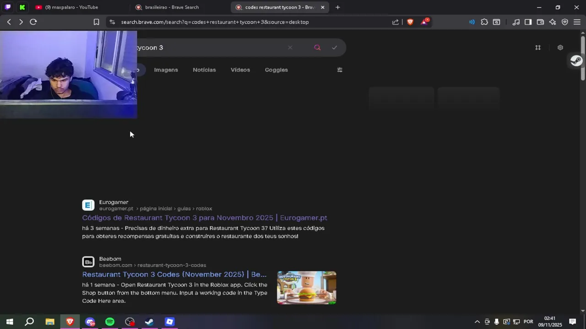586x329 pixels.
Task: Open the Brave hamburger main menu
Action: 577,22
